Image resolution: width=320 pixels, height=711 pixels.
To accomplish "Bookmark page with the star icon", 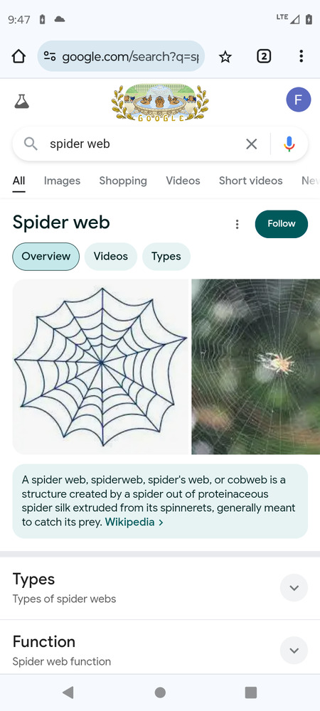I will tap(225, 57).
